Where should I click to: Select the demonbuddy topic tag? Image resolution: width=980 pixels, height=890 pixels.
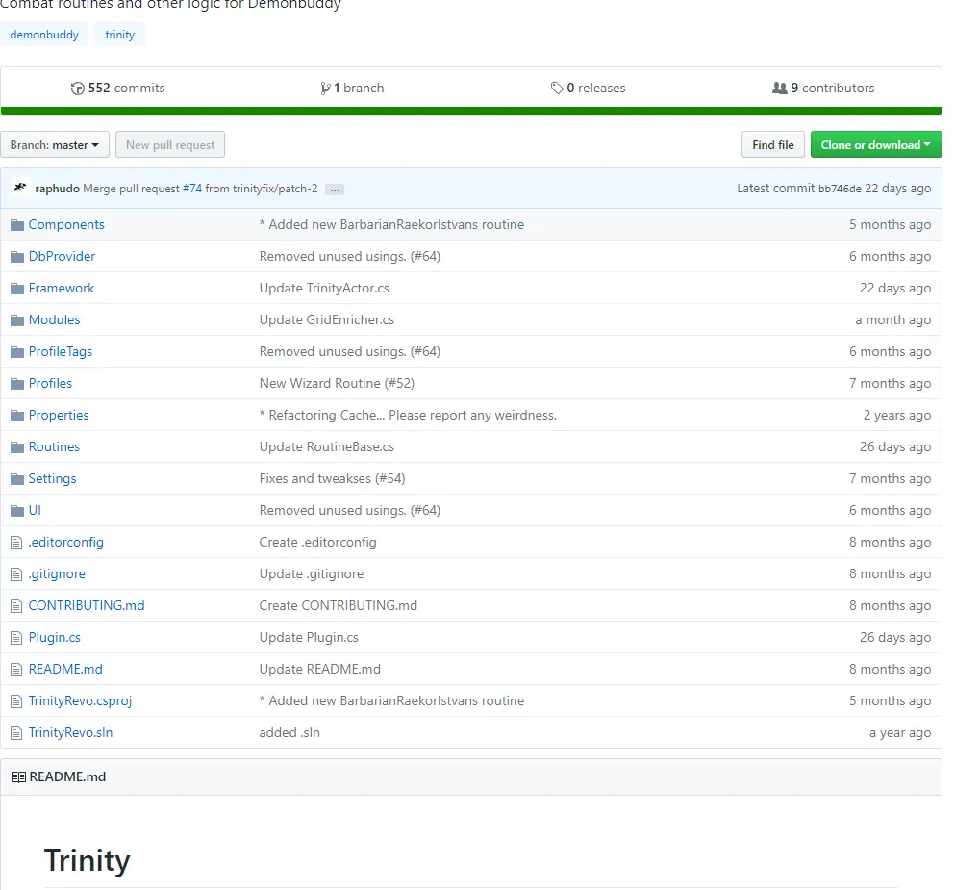[44, 35]
